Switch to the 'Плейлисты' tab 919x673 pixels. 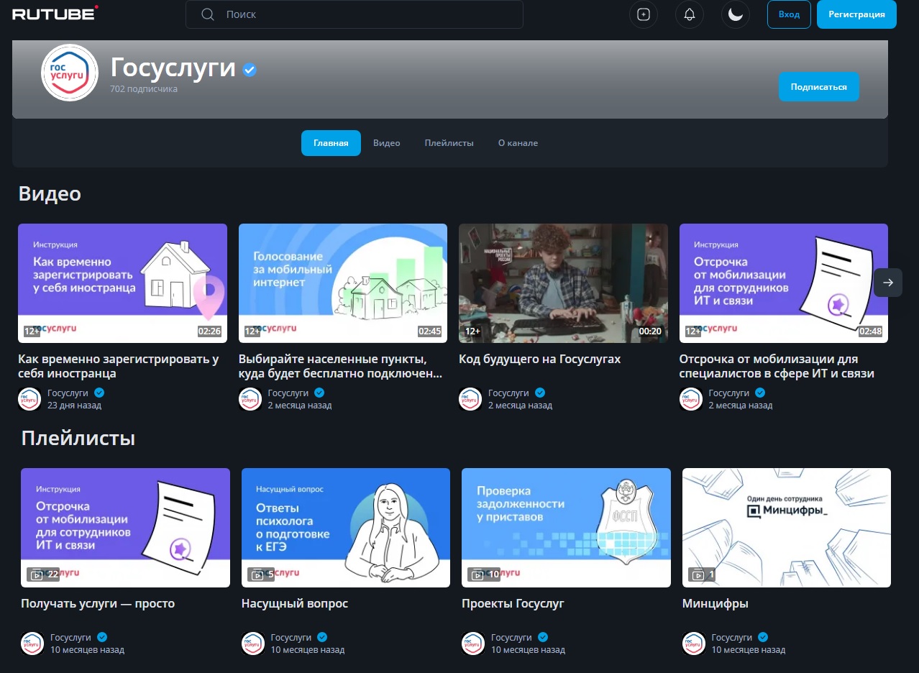point(449,143)
